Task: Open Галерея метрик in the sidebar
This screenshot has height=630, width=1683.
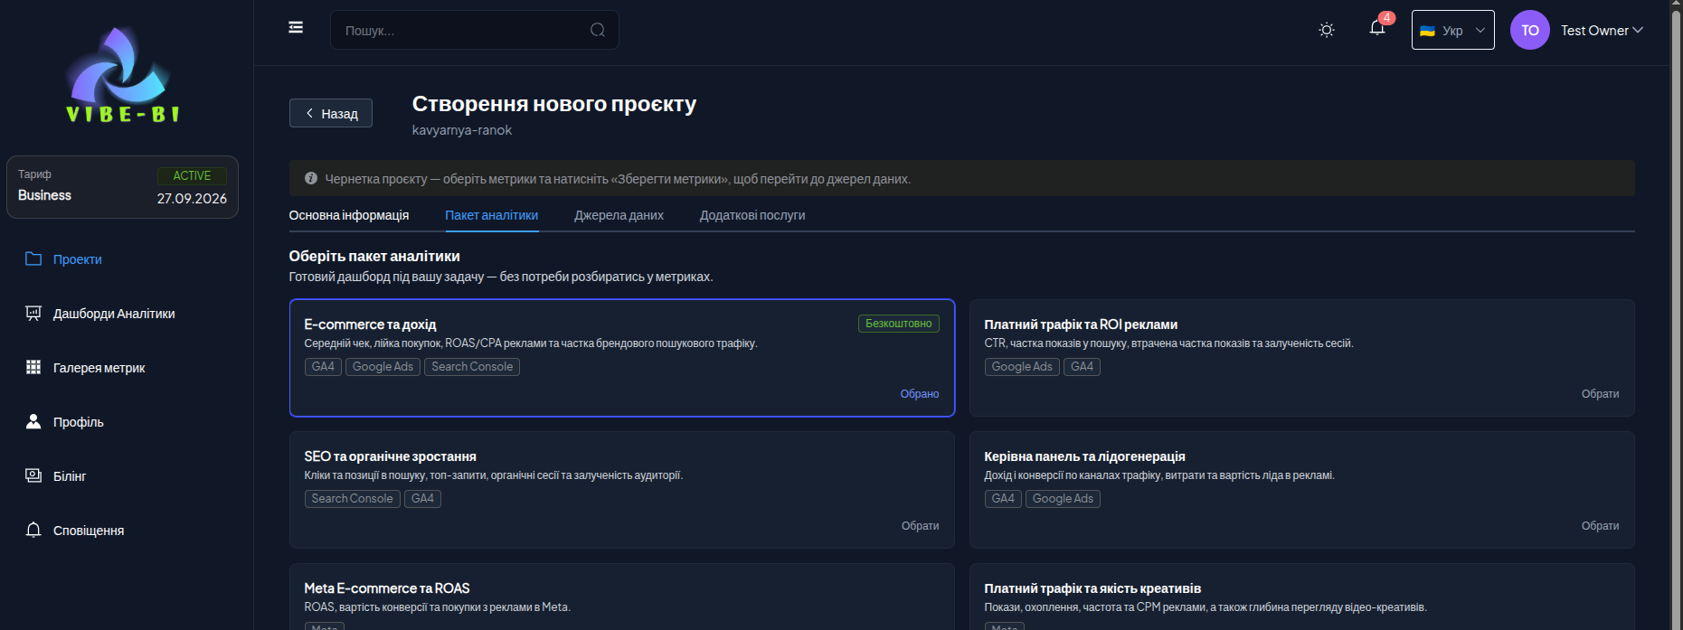Action: tap(99, 368)
